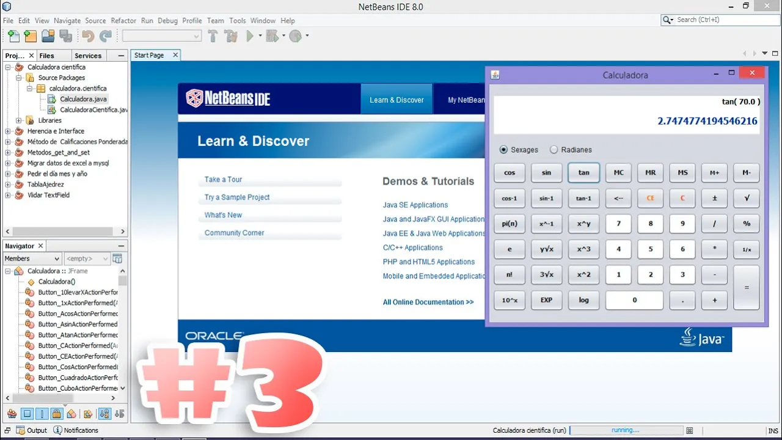Screen dimensions: 782x440
Task: Open the Notifications from status bar
Action: click(x=76, y=430)
